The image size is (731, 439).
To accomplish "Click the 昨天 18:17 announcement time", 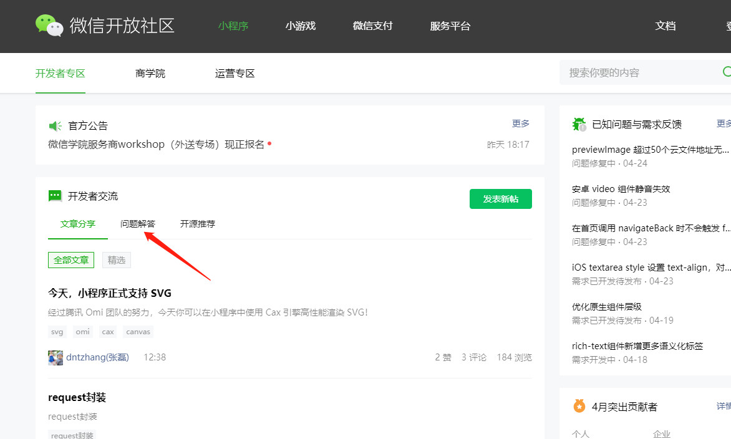I will (508, 145).
